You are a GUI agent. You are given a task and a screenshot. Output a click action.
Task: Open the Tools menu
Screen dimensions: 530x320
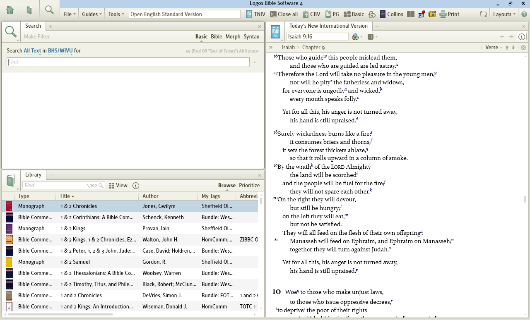coord(116,14)
